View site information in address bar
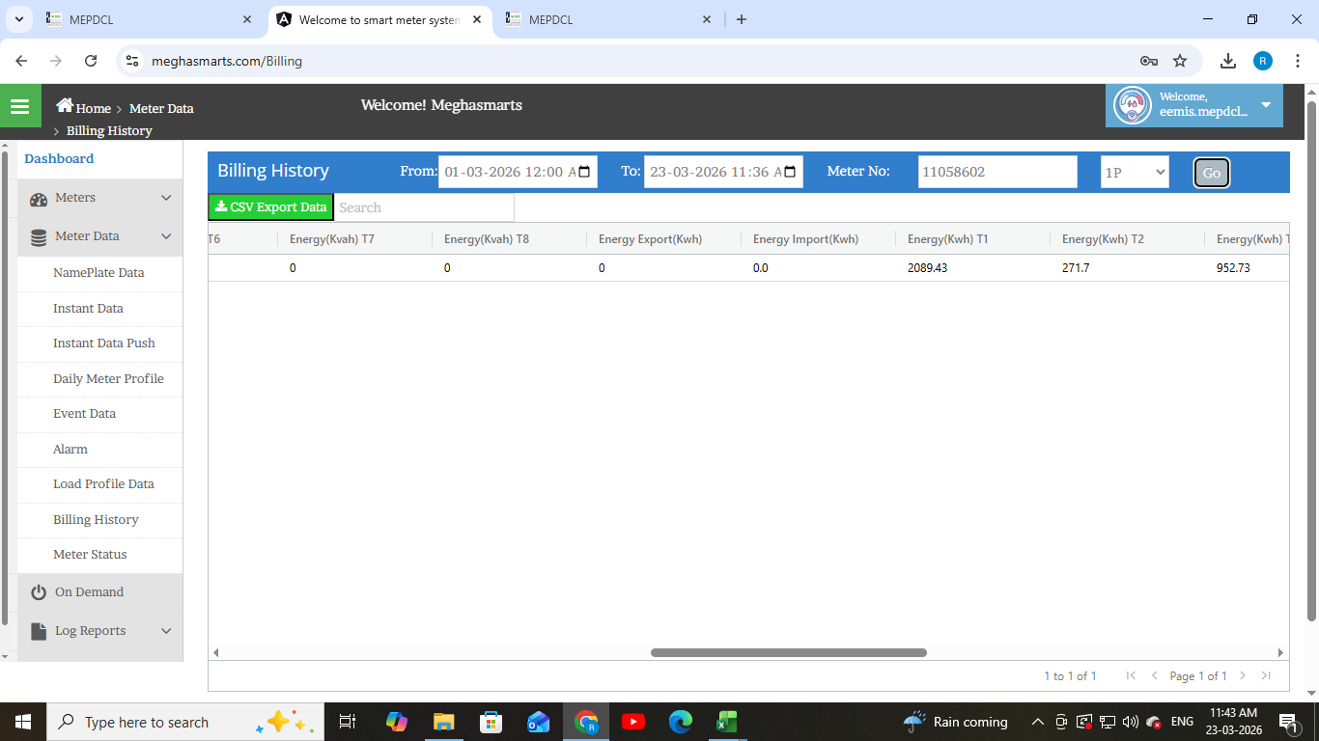Screen dimensions: 1319x741 [133, 61]
